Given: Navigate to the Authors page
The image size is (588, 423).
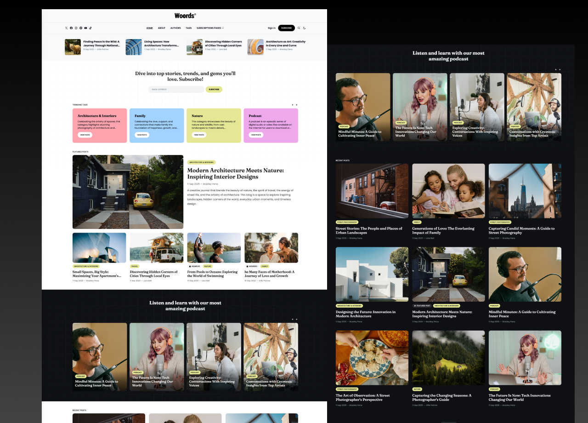Looking at the screenshot, I should tap(175, 28).
